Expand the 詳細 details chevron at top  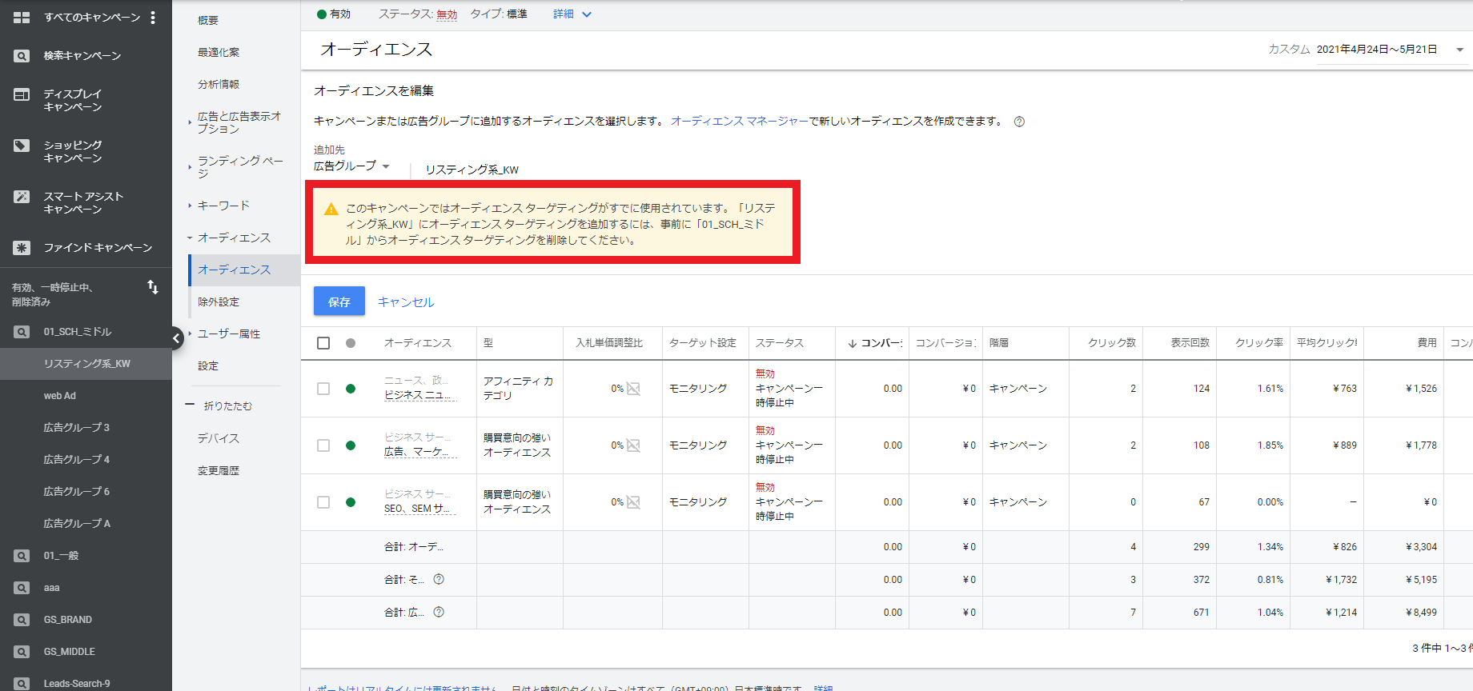tap(587, 14)
